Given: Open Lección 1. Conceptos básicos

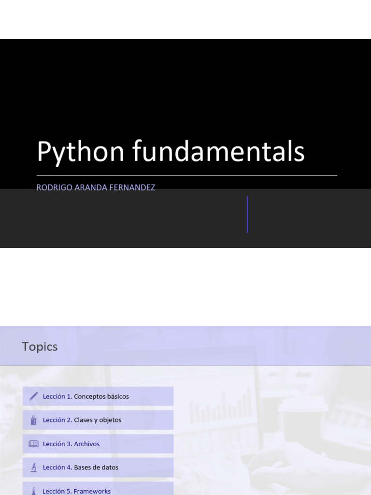Looking at the screenshot, I should (x=98, y=396).
